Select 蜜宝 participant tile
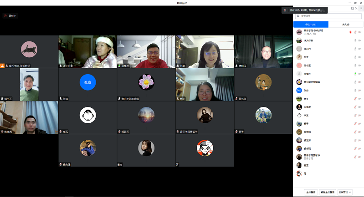Screen dimensions: 364x197 146,151
